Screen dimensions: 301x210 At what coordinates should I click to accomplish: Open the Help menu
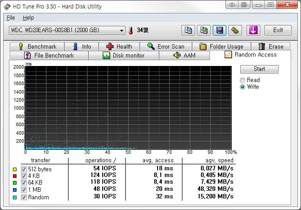pos(28,18)
